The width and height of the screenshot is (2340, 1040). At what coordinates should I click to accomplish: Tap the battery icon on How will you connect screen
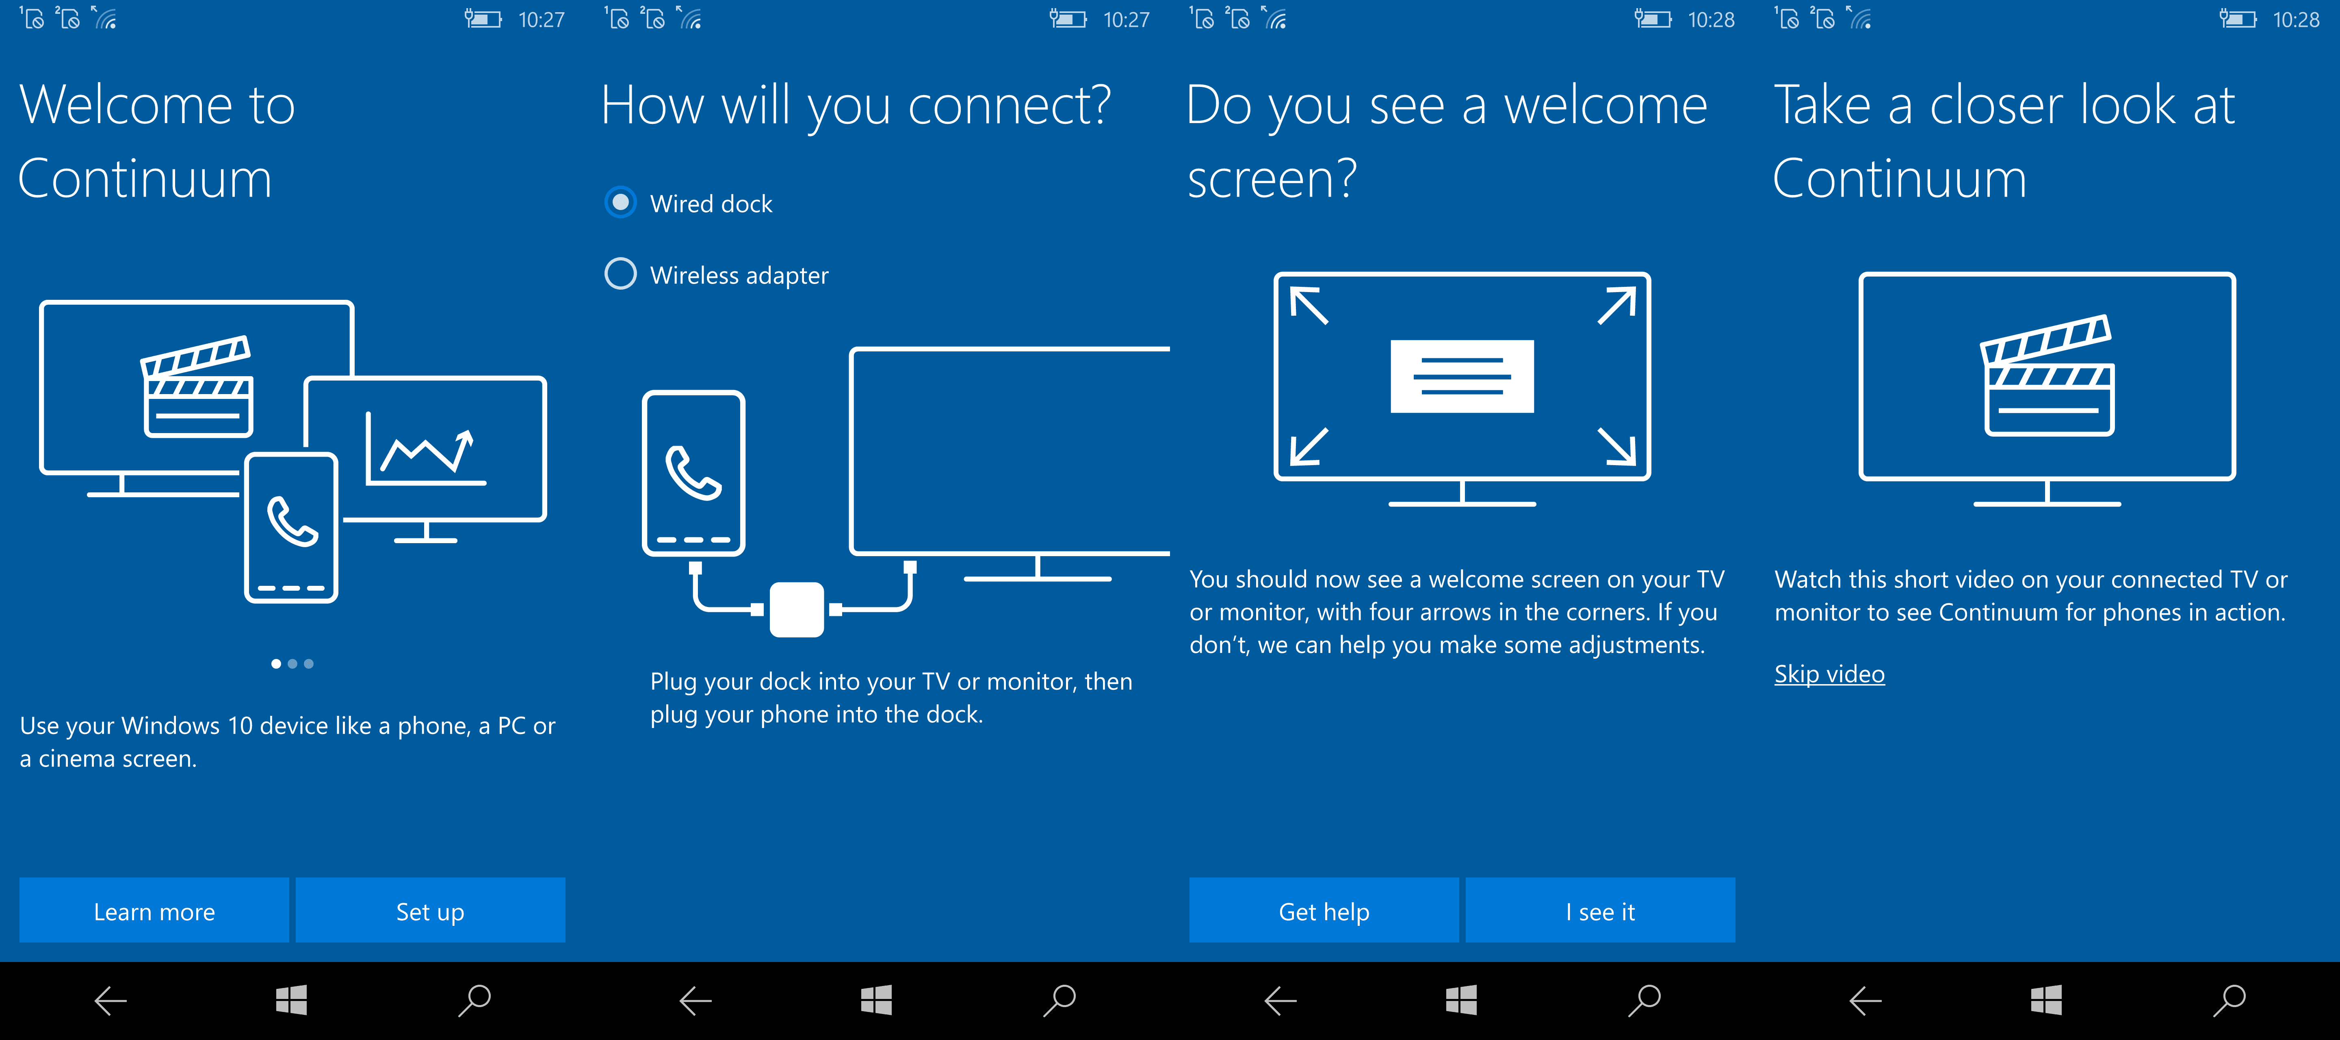point(1068,19)
